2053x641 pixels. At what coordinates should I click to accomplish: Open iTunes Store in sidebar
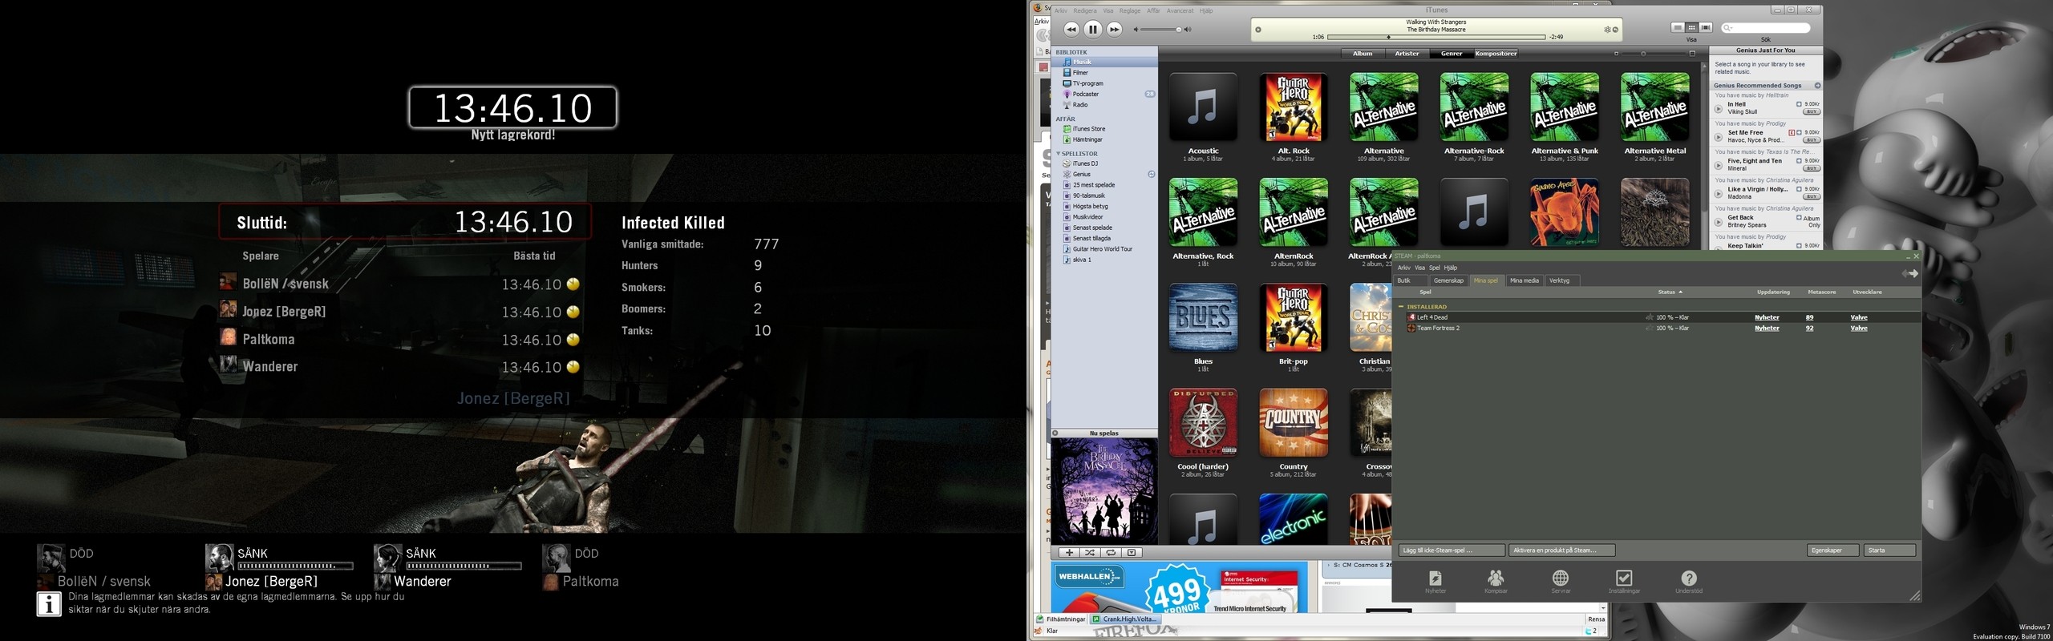tap(1104, 129)
